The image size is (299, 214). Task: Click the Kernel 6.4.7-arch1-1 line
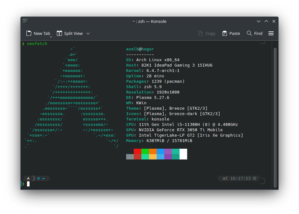[153, 71]
